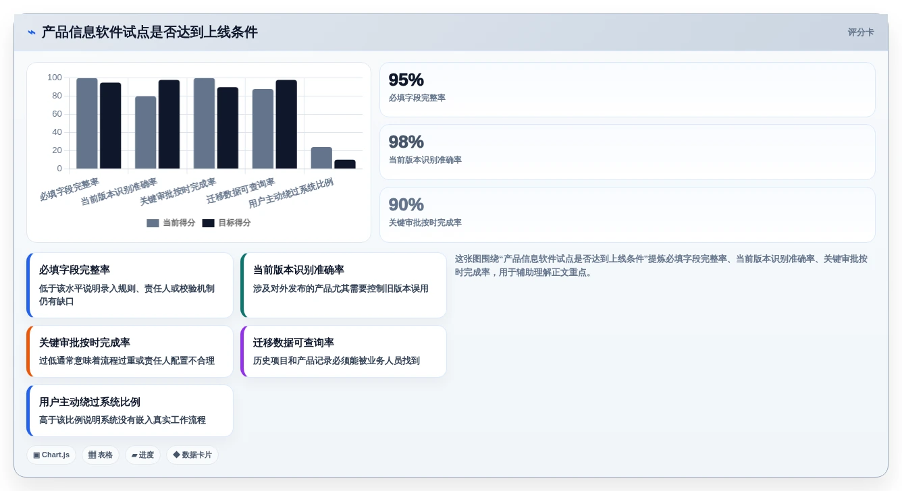The width and height of the screenshot is (902, 491).
Task: Click the 迁移数据可查询率 target score bar
Action: pos(287,124)
